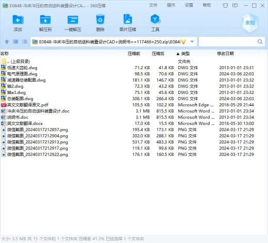
Task: Select 冲床冲压的自动送料装置设计.doc file name
Action: (x=38, y=111)
